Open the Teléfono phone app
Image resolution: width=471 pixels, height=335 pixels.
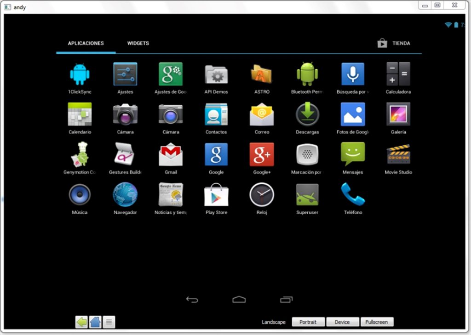[353, 195]
